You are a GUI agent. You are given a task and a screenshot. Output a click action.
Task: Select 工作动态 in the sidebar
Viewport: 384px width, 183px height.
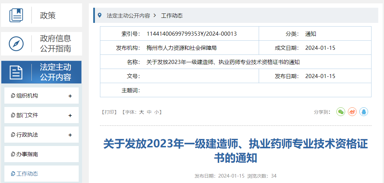click(x=27, y=174)
